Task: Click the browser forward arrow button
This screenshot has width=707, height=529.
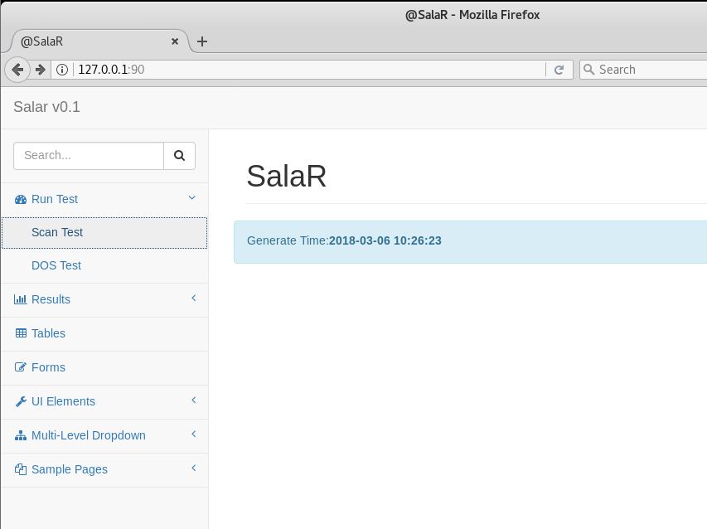Action: [x=41, y=70]
